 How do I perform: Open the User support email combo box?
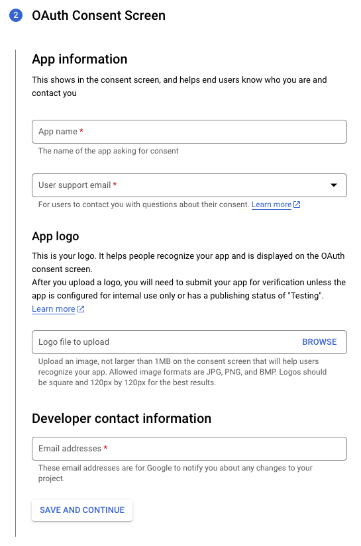[189, 185]
